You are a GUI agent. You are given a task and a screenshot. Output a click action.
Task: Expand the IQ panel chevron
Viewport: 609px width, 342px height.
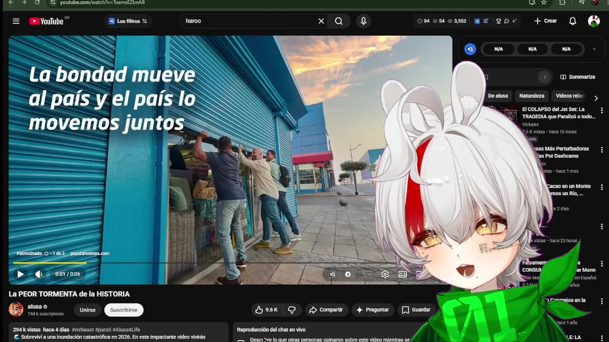click(594, 49)
